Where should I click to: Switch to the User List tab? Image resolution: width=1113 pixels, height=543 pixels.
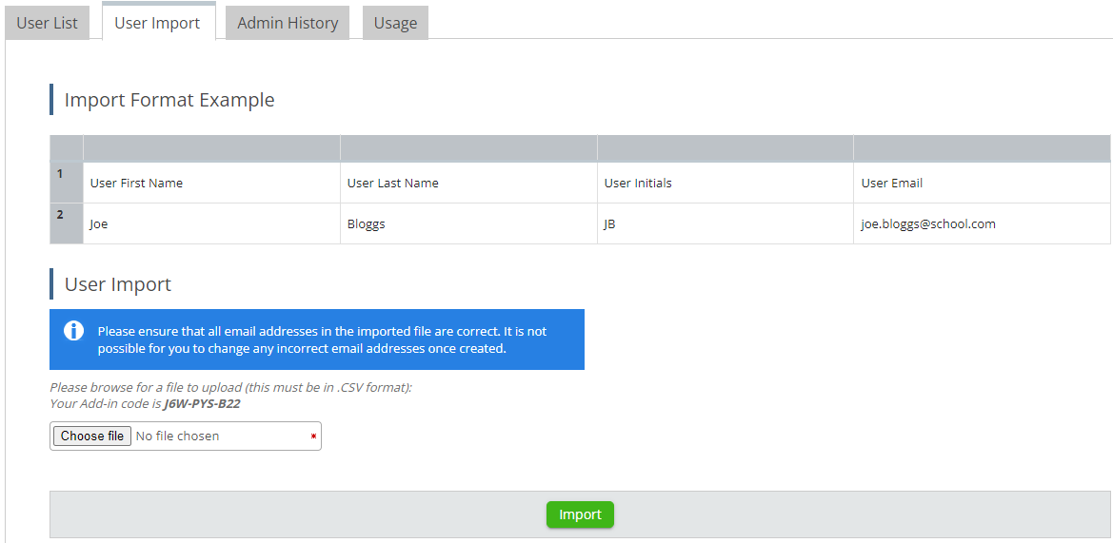(47, 23)
